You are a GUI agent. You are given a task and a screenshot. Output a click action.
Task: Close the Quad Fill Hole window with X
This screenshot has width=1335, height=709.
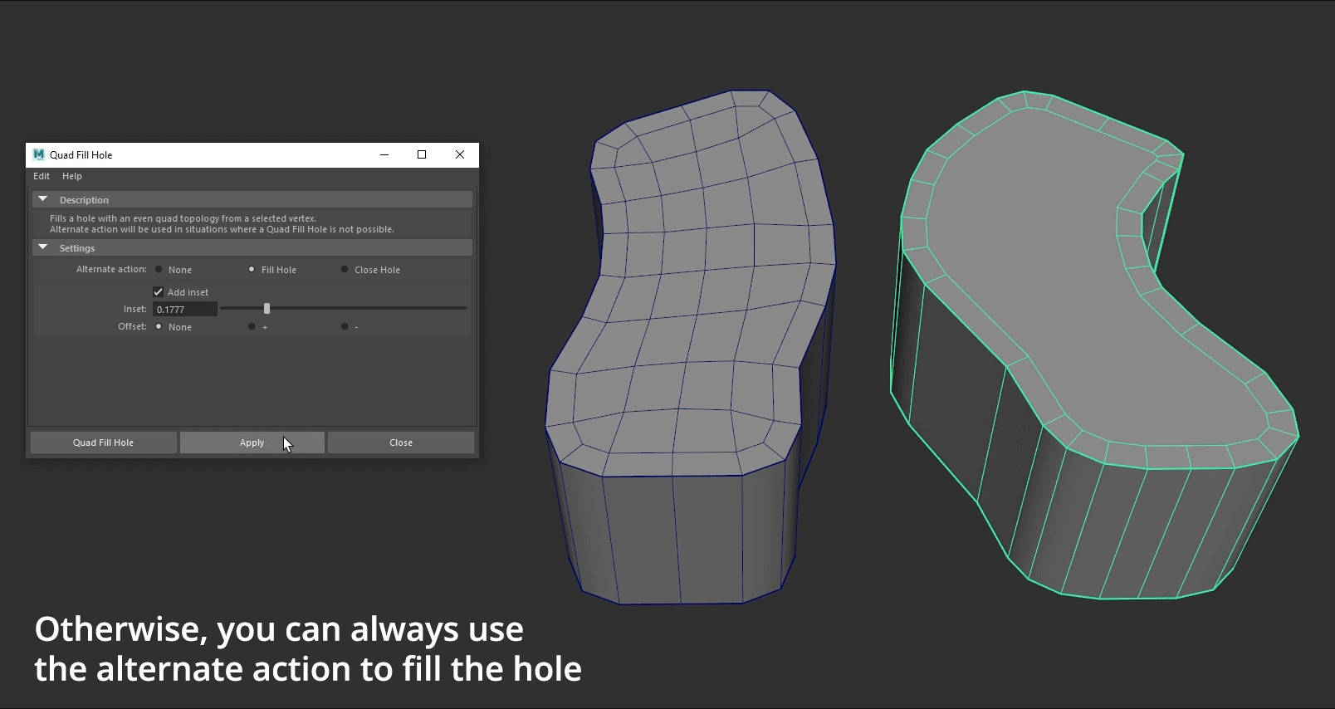point(460,154)
